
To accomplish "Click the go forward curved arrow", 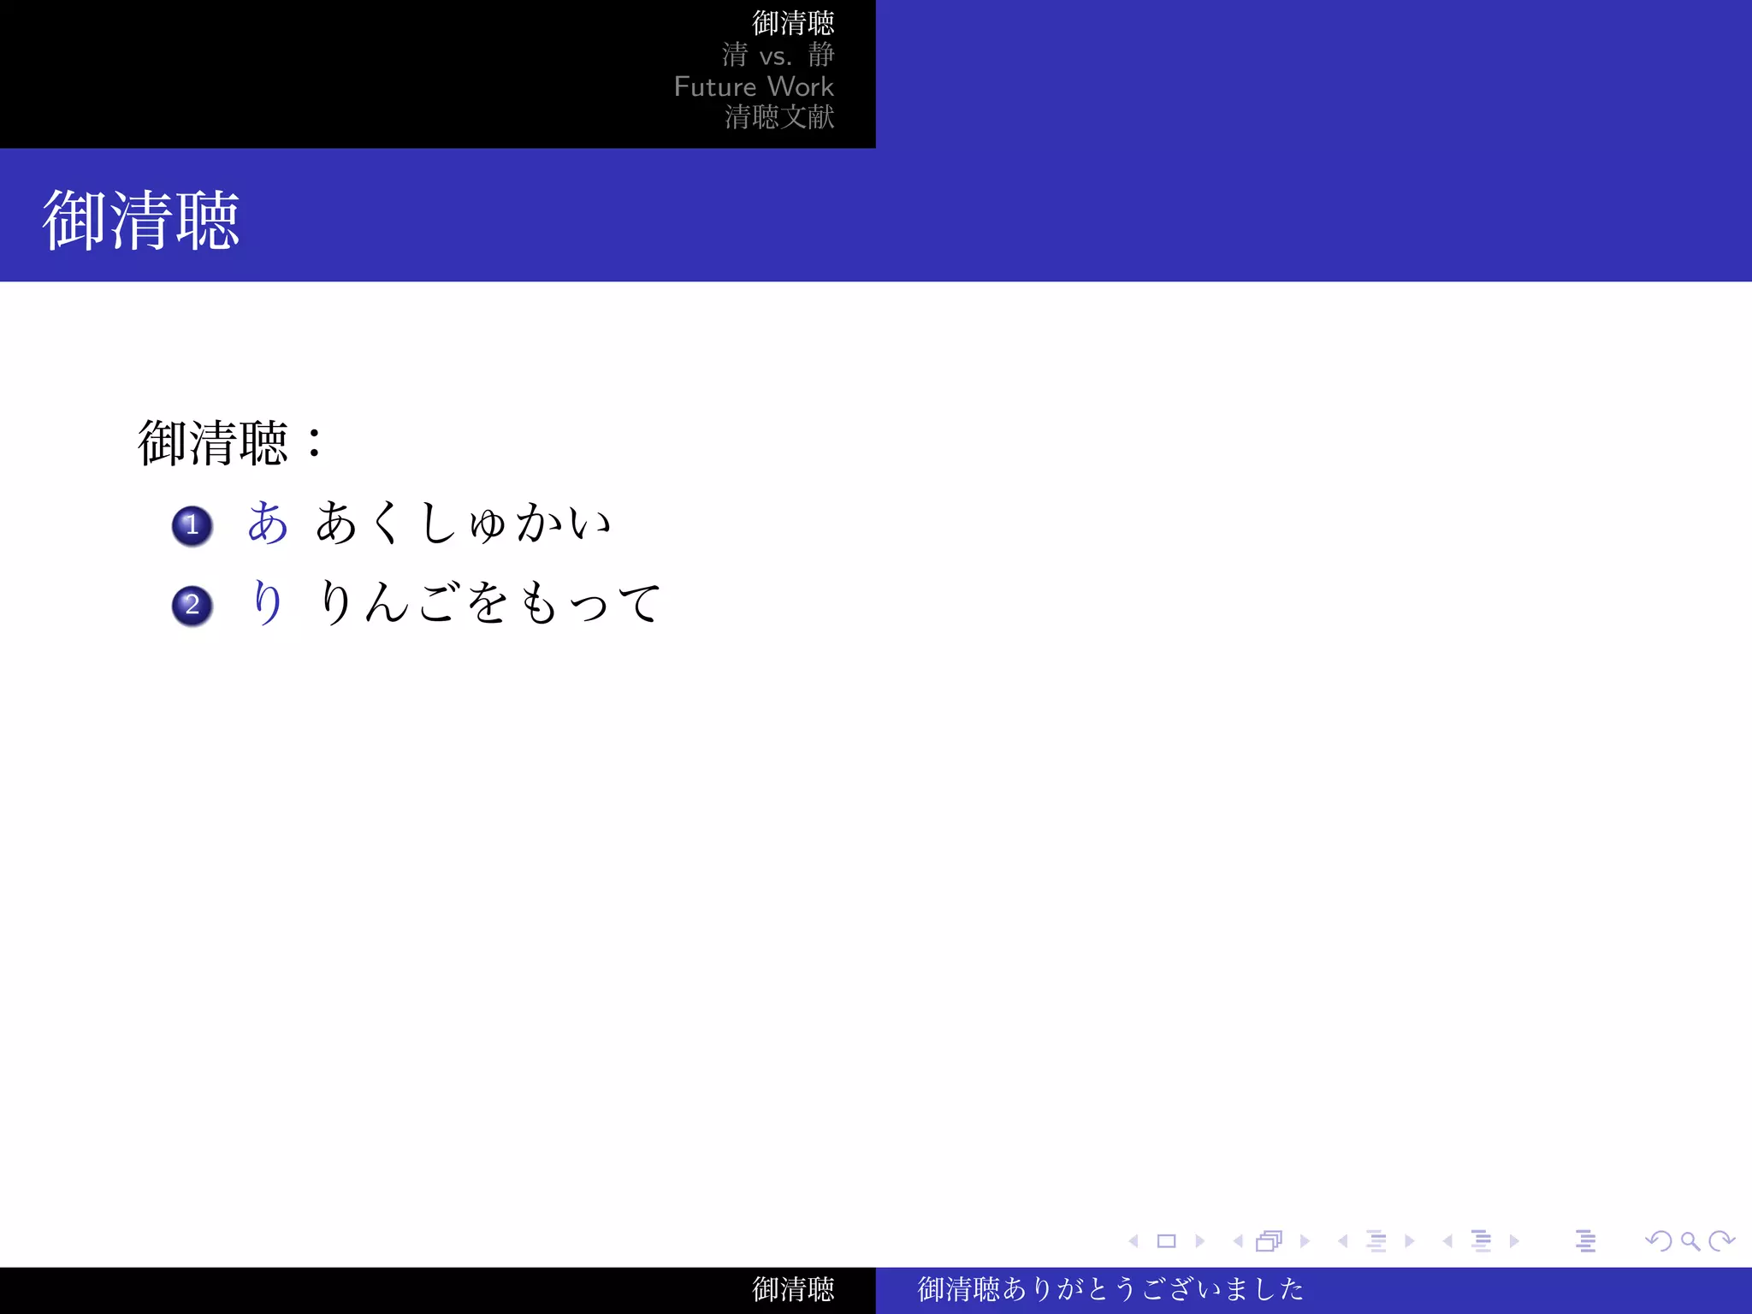I will click(x=1721, y=1241).
